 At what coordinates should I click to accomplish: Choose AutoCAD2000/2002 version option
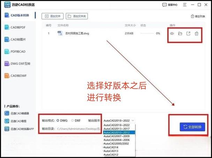(119, 144)
